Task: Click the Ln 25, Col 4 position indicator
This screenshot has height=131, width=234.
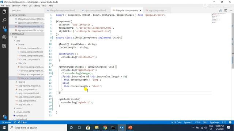Action: tap(176, 122)
